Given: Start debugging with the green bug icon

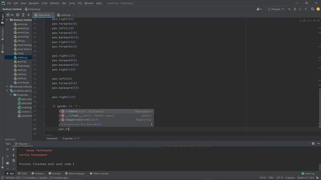Looking at the screenshot, I should pos(295,9).
